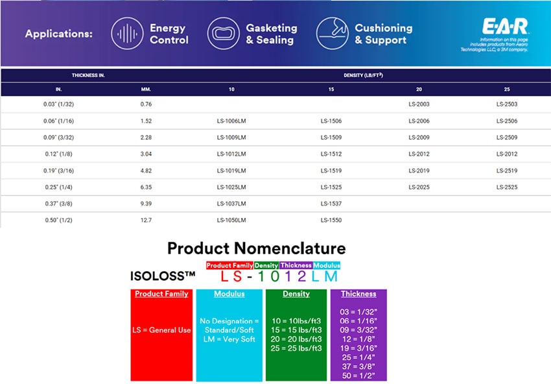Select the density 15 column header
This screenshot has height=384, width=551.
(x=331, y=89)
